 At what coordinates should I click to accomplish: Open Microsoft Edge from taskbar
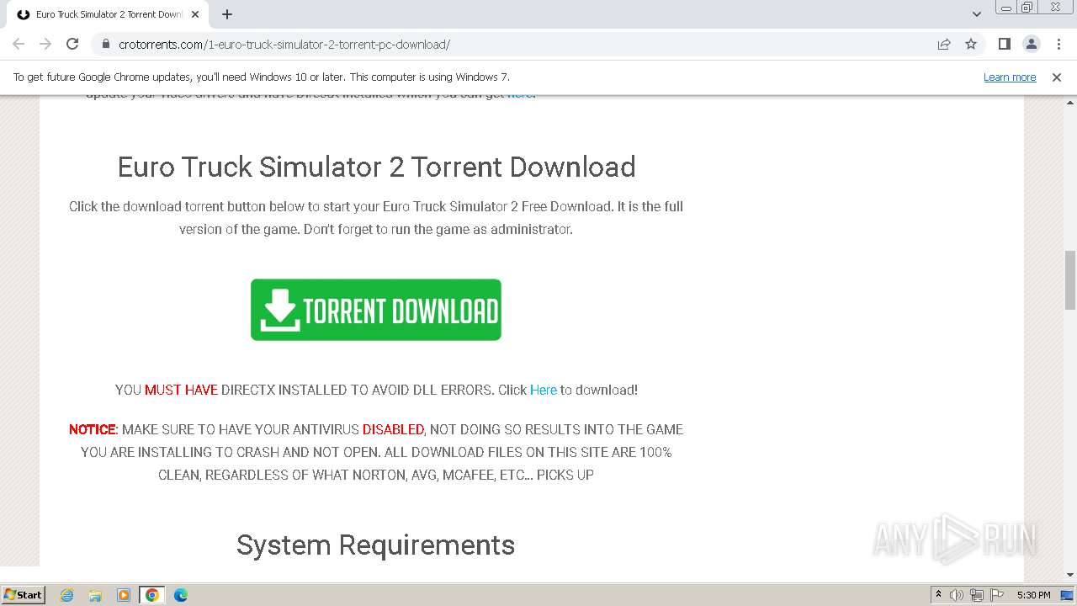(x=181, y=595)
